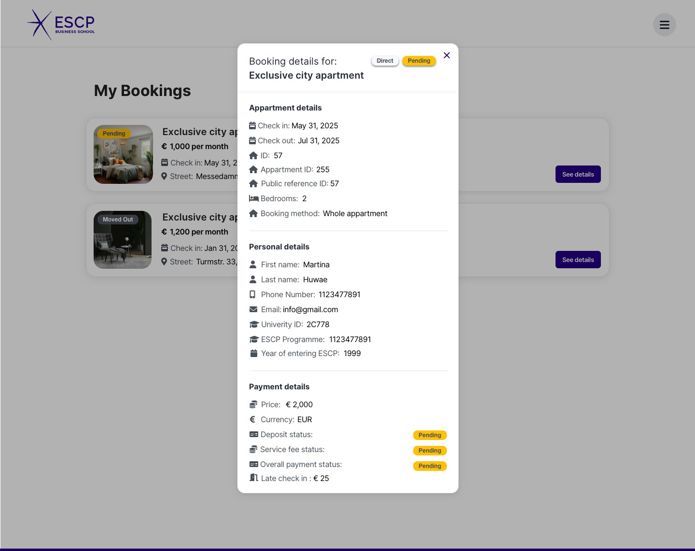Click the envelope icon next to Email
The image size is (695, 551).
click(253, 309)
